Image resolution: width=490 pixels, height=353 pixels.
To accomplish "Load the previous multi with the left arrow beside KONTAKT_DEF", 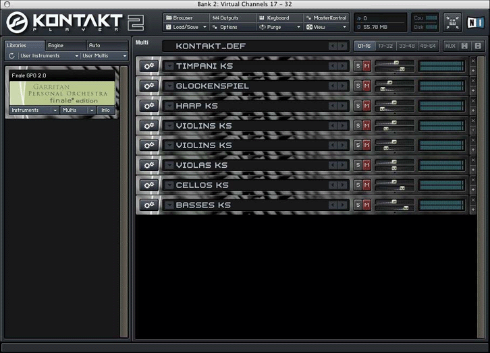I will pos(333,46).
